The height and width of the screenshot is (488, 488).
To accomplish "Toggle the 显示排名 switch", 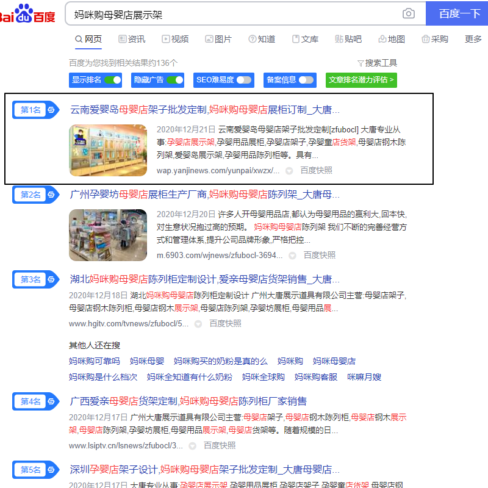I will pyautogui.click(x=113, y=80).
